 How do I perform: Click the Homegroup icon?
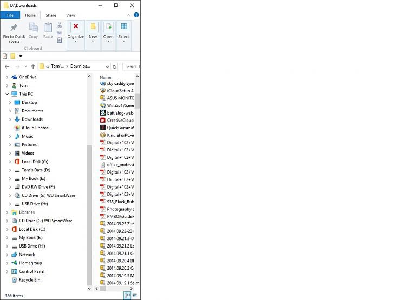pos(14,263)
